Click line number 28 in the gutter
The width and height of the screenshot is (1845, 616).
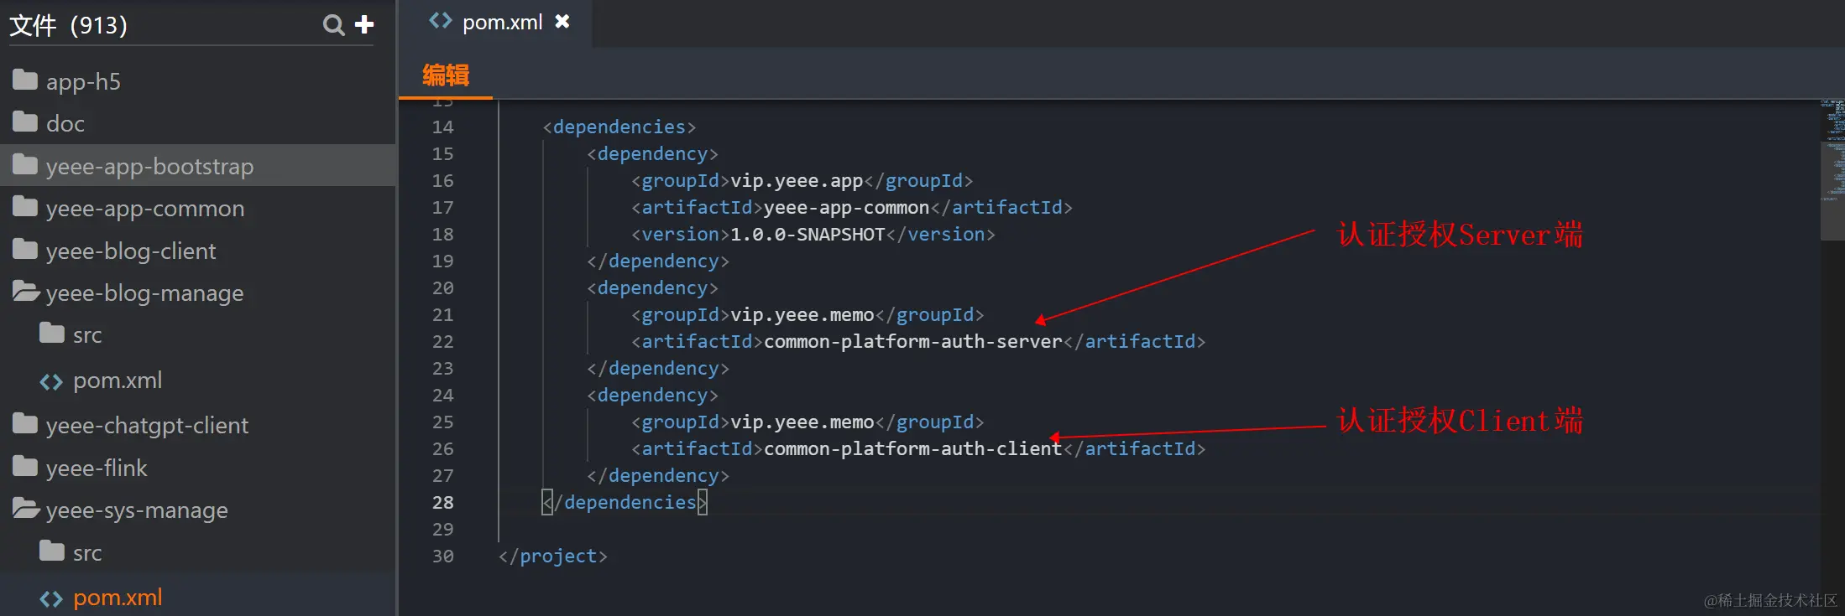click(x=442, y=503)
